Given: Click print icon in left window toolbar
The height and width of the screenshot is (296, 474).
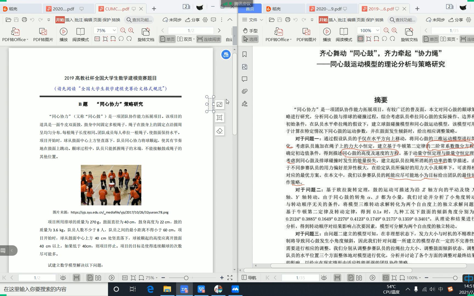Looking at the screenshot, I should point(24,20).
